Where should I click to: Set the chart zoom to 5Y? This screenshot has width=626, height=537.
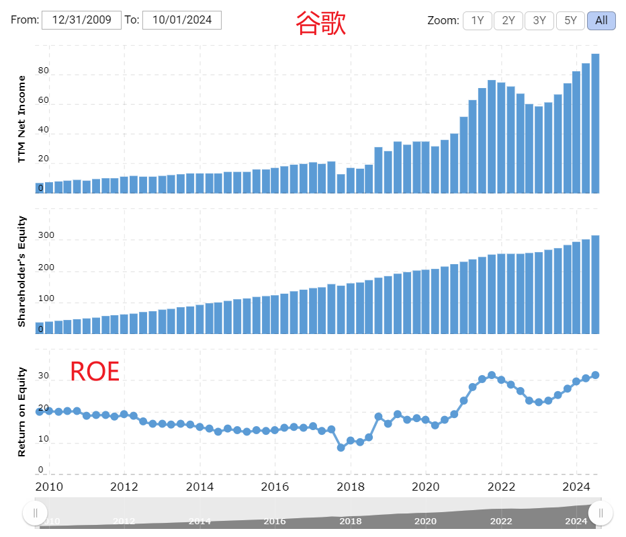pos(570,21)
